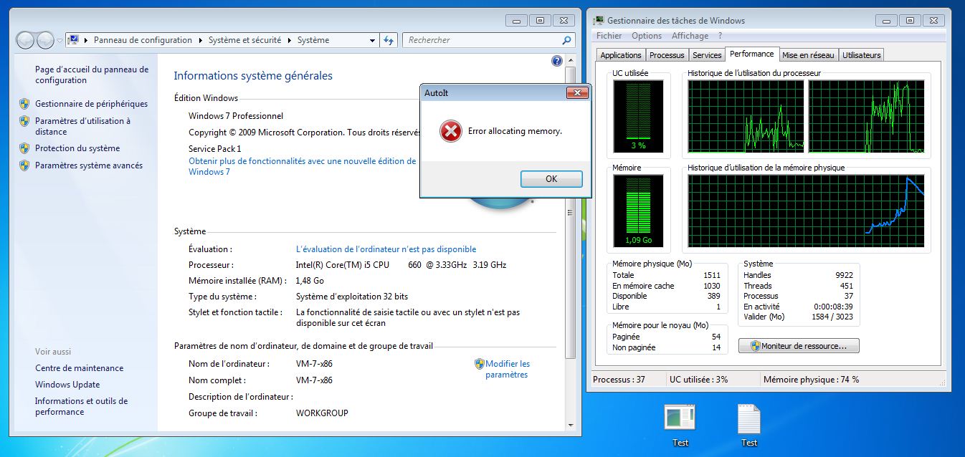The width and height of the screenshot is (965, 457).
Task: Click Panneau de configuration in breadcrumb
Action: click(x=143, y=41)
